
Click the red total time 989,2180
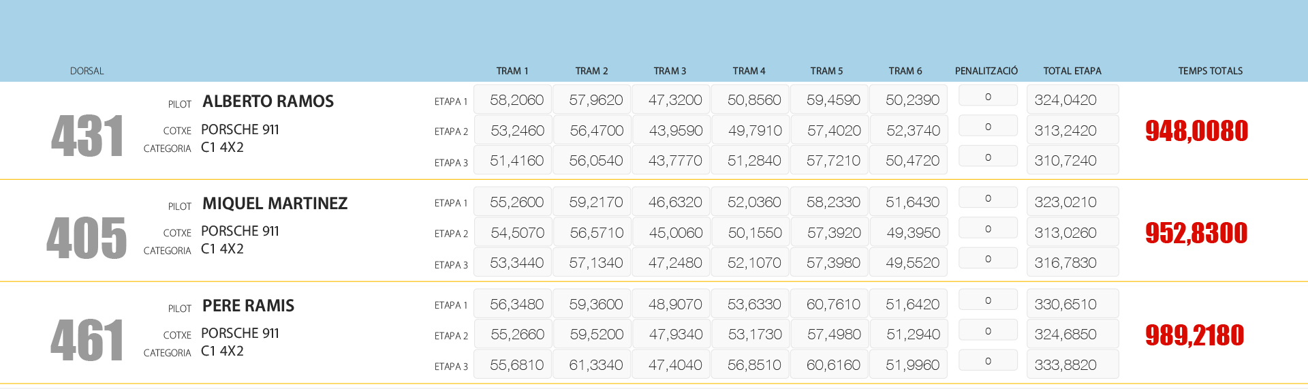[x=1194, y=335]
